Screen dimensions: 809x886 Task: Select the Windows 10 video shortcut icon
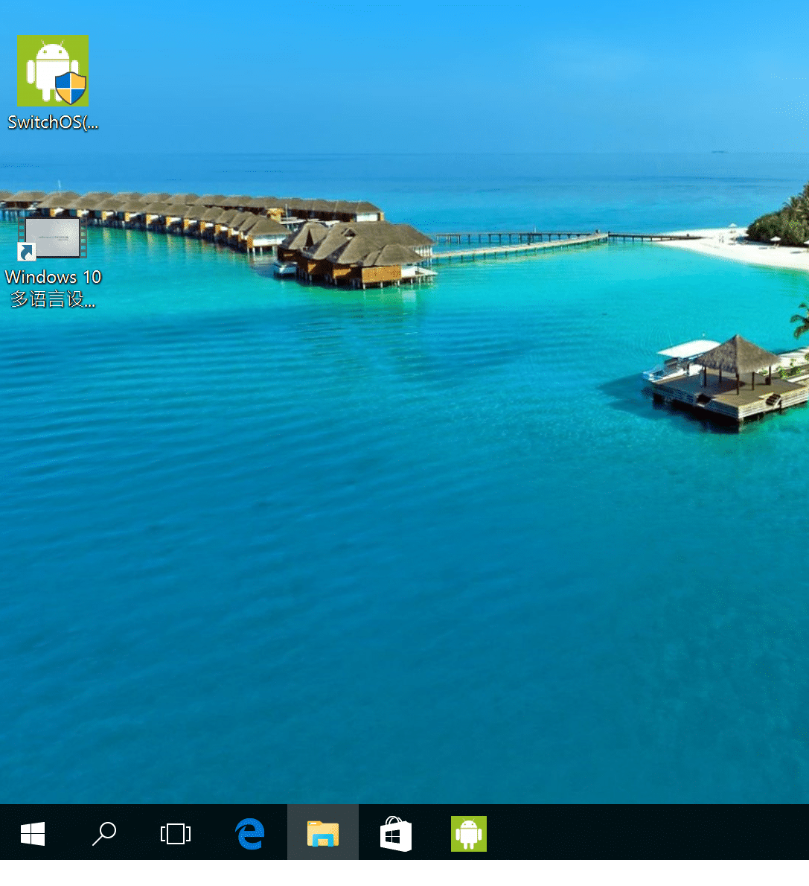tap(52, 238)
